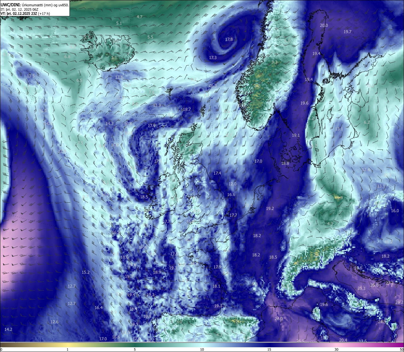Screen dimensions: 404x352
Task: Click the 6.8 value label
Action: (67, 57)
